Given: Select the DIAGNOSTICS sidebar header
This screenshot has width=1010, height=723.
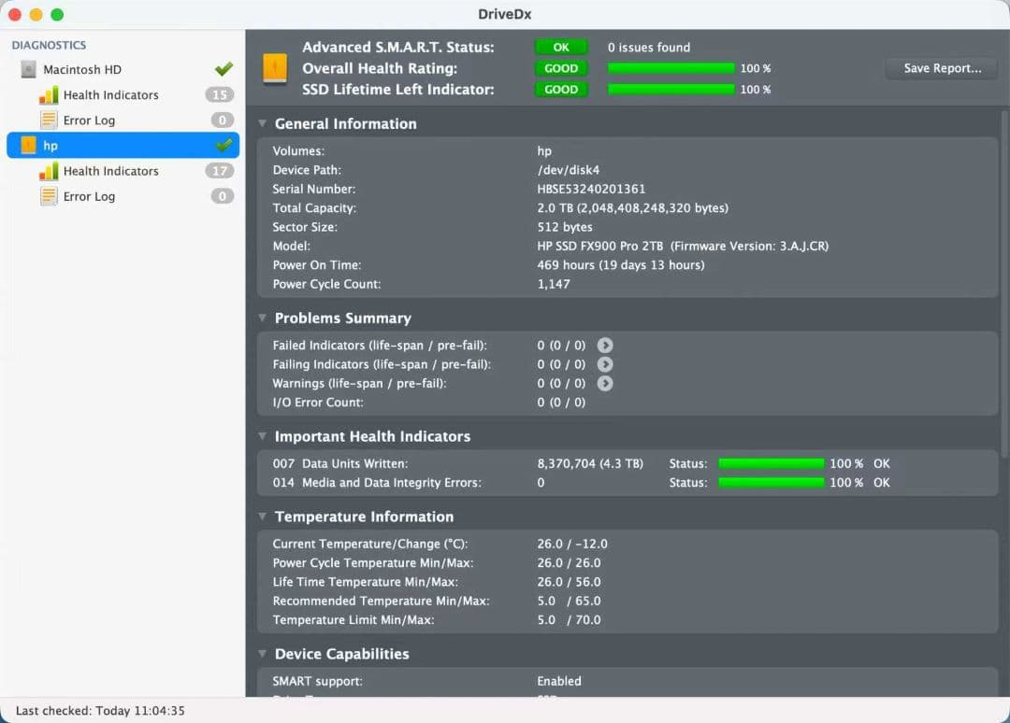Looking at the screenshot, I should coord(49,45).
